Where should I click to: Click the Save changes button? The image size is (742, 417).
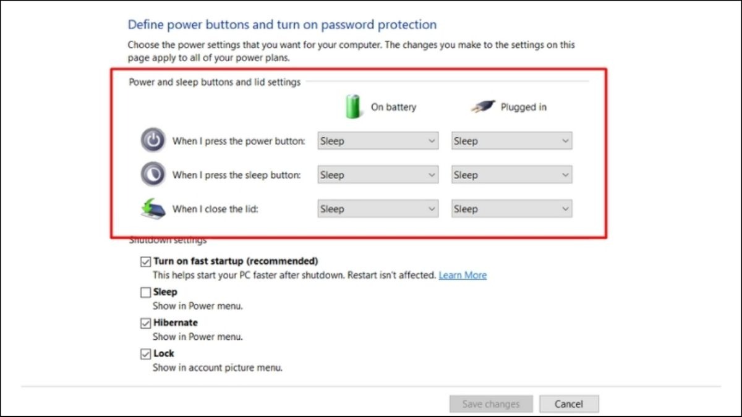[491, 404]
